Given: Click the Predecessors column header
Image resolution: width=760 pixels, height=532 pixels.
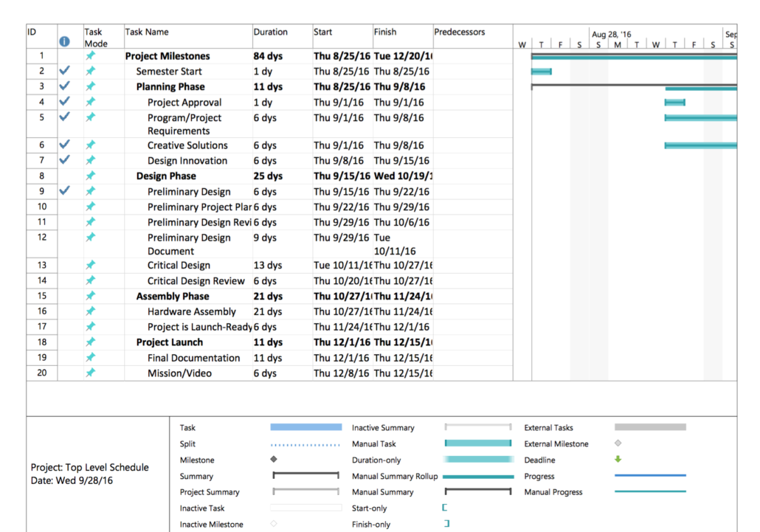Looking at the screenshot, I should pos(460,32).
